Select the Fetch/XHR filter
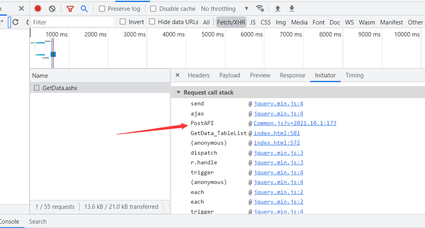425x228 pixels. tap(231, 22)
